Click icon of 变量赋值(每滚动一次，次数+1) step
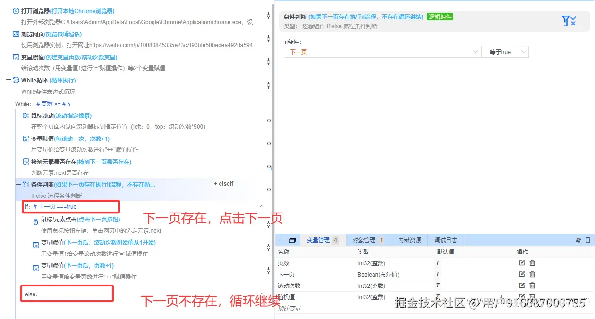Viewport: 595px width, 319px height. (26, 139)
